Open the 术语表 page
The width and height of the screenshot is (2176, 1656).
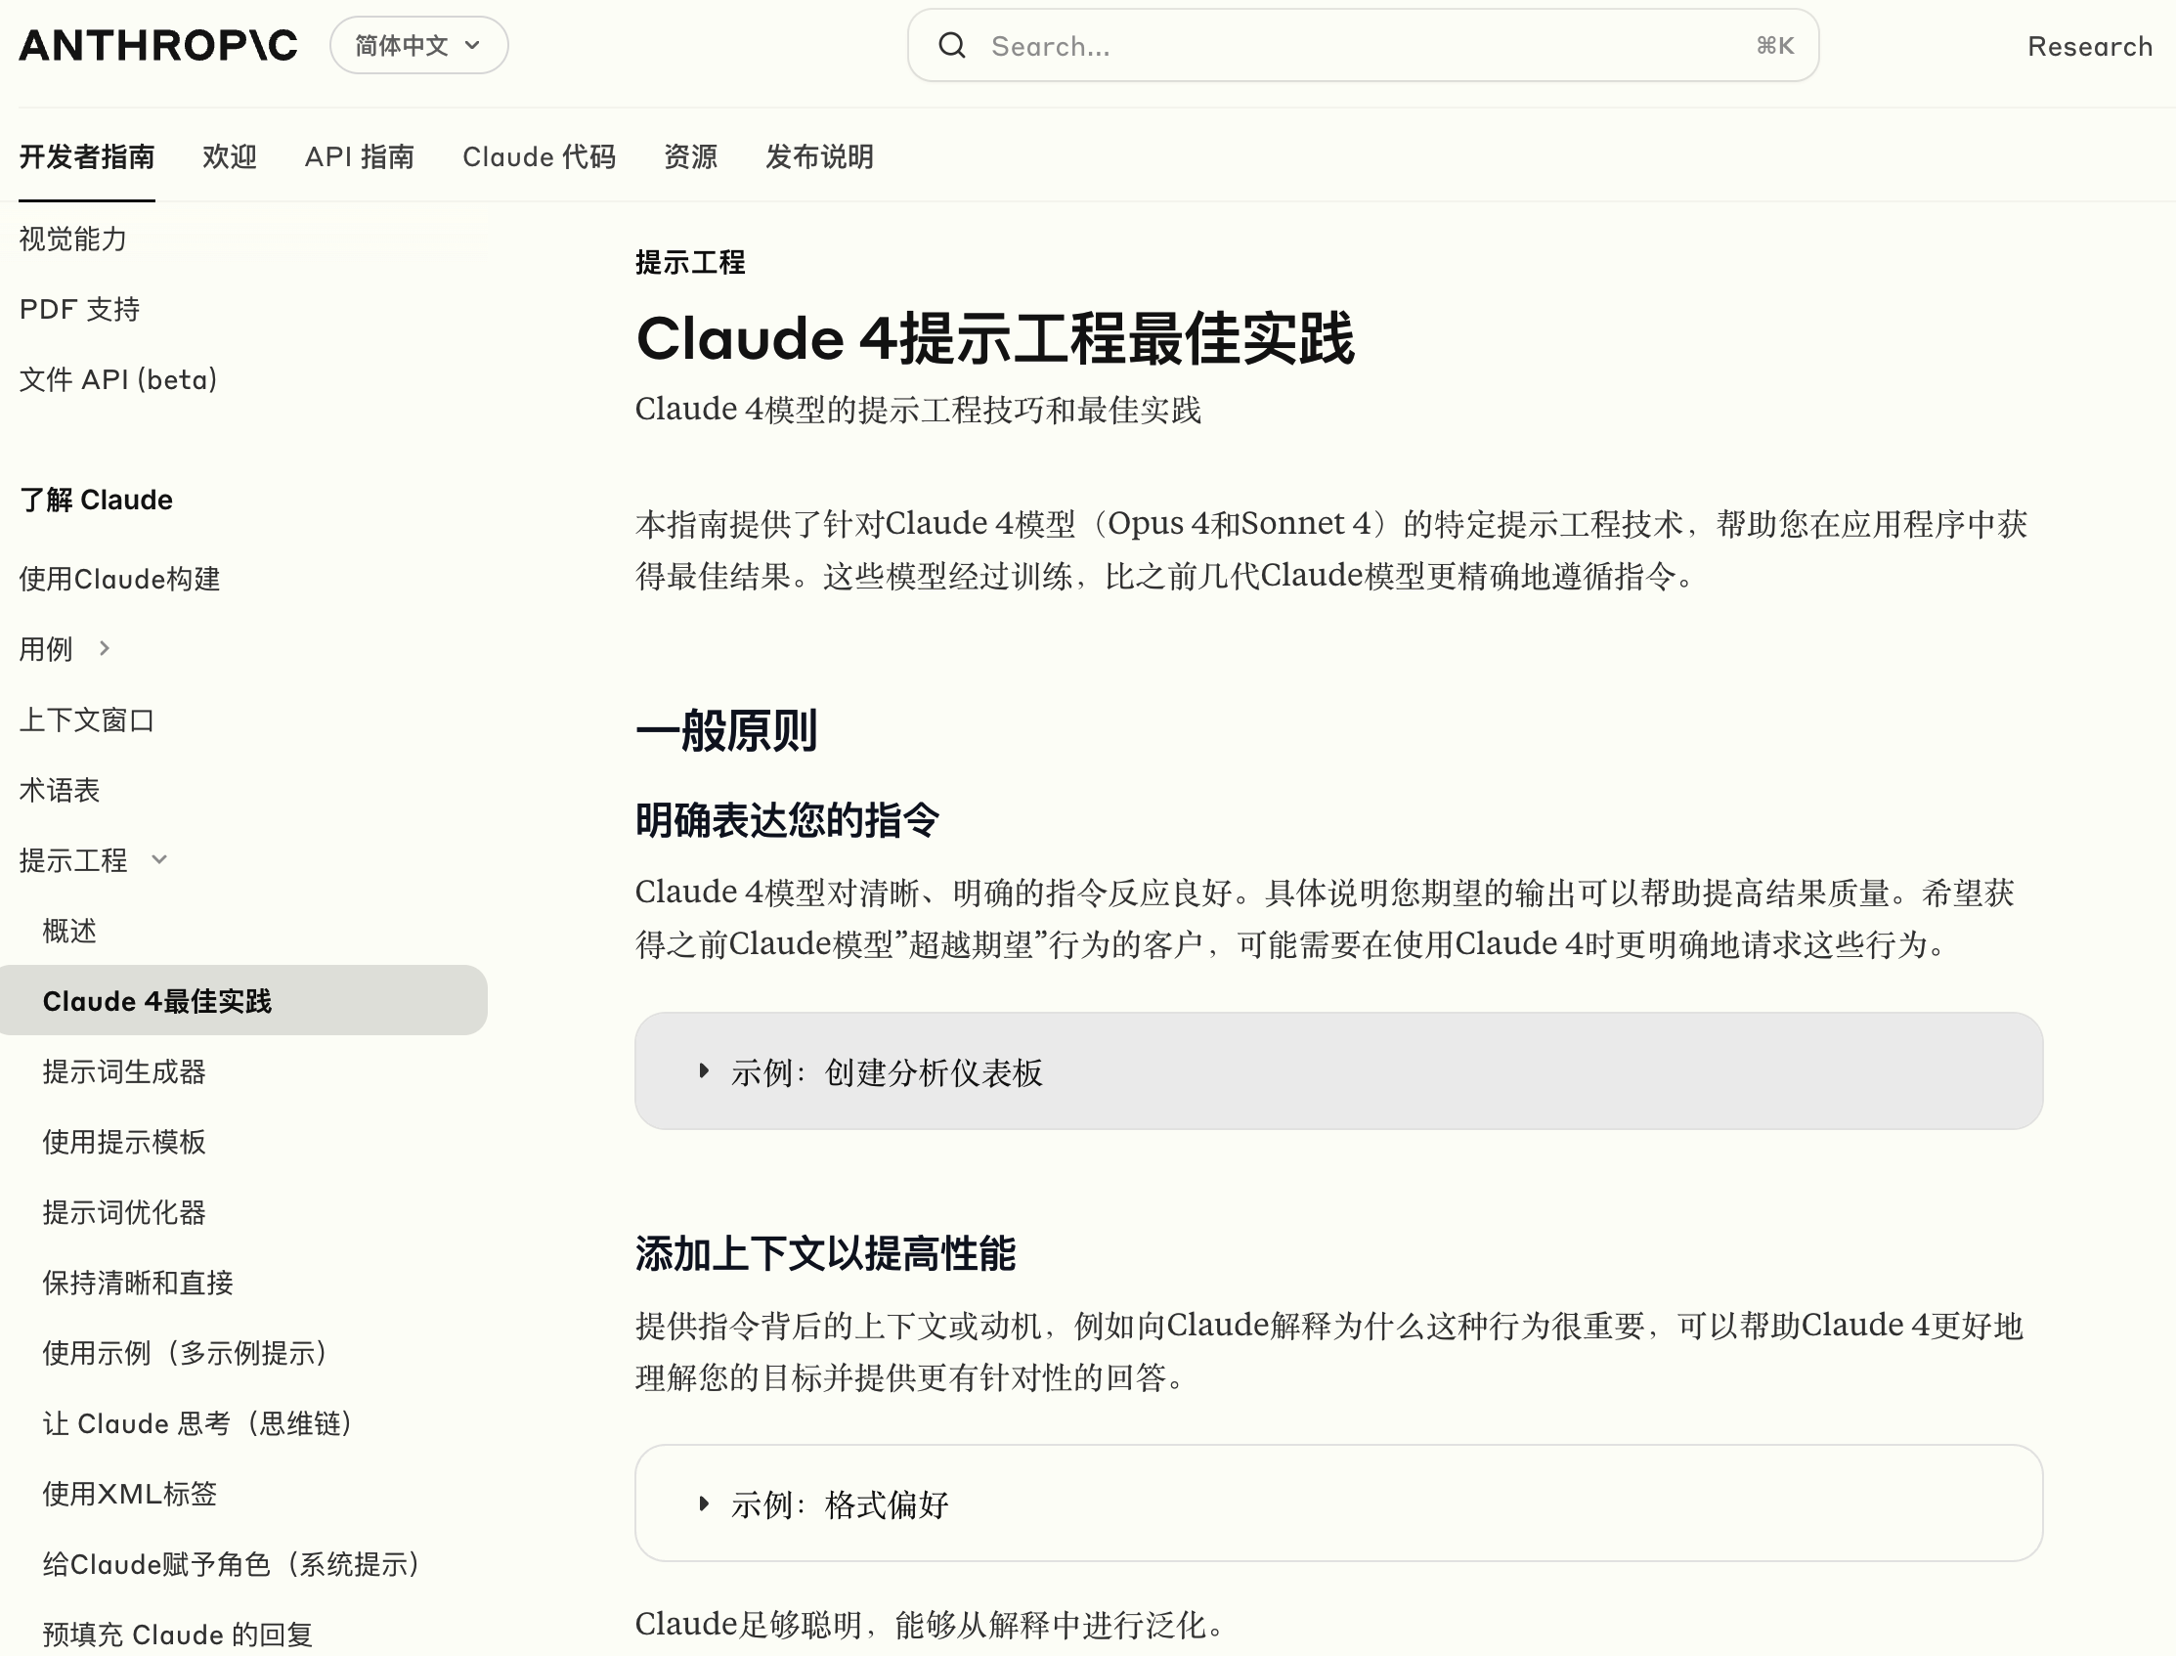click(x=59, y=790)
